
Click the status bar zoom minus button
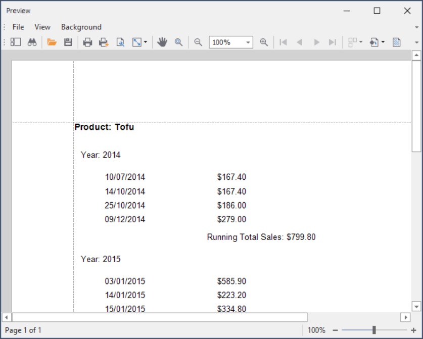click(336, 330)
